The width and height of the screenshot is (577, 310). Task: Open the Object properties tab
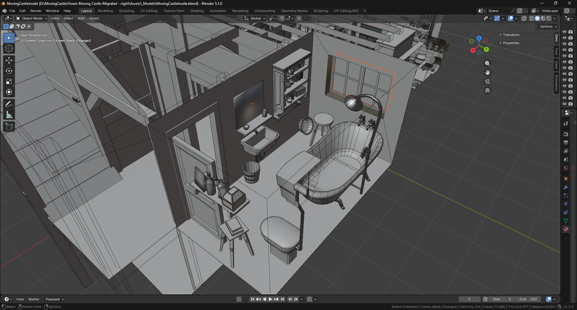(566, 179)
